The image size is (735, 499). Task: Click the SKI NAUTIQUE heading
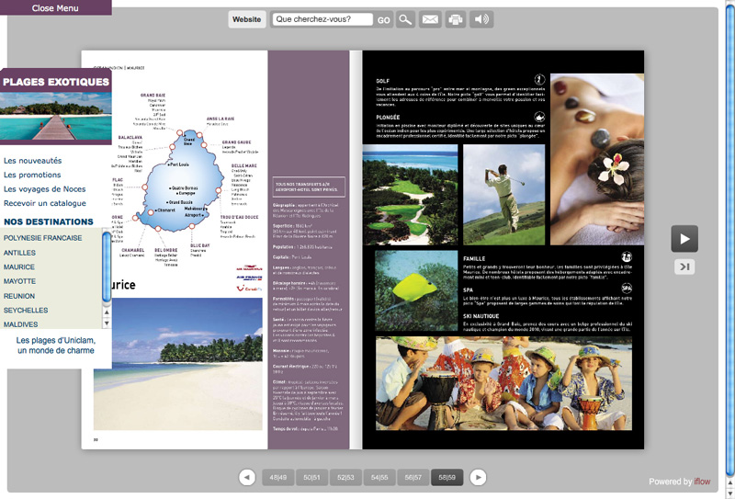(x=481, y=316)
